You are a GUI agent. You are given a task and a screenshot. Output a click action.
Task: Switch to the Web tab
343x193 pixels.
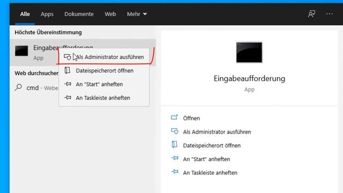pyautogui.click(x=110, y=14)
